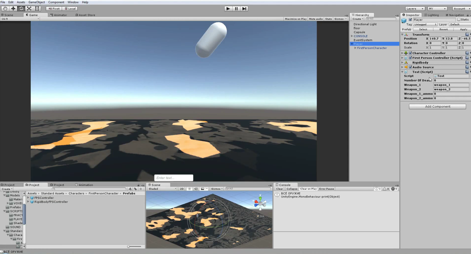The image size is (471, 254).
Task: Open the Account dropdown
Action: 461,9
